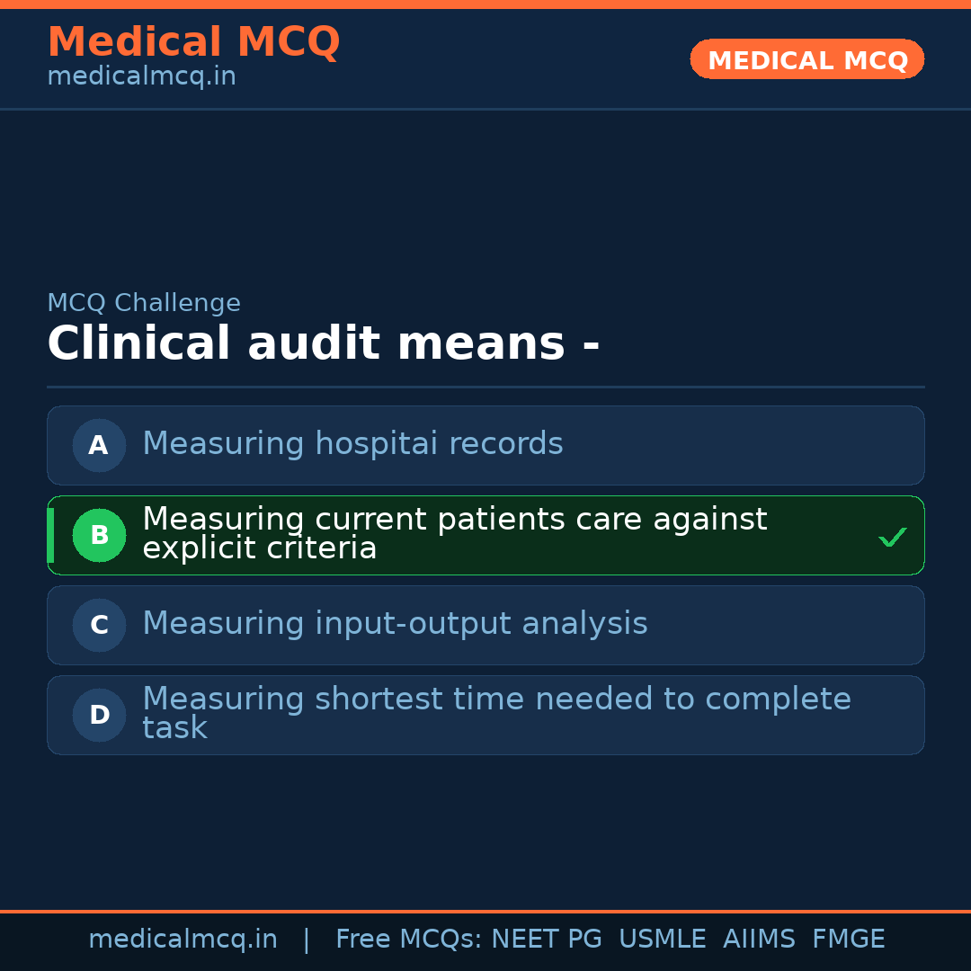Image resolution: width=971 pixels, height=971 pixels.
Task: Choose the letter C option circle
Action: click(x=99, y=625)
